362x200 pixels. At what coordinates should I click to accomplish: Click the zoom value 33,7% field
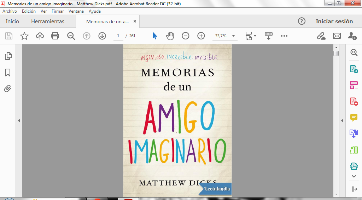click(x=221, y=36)
